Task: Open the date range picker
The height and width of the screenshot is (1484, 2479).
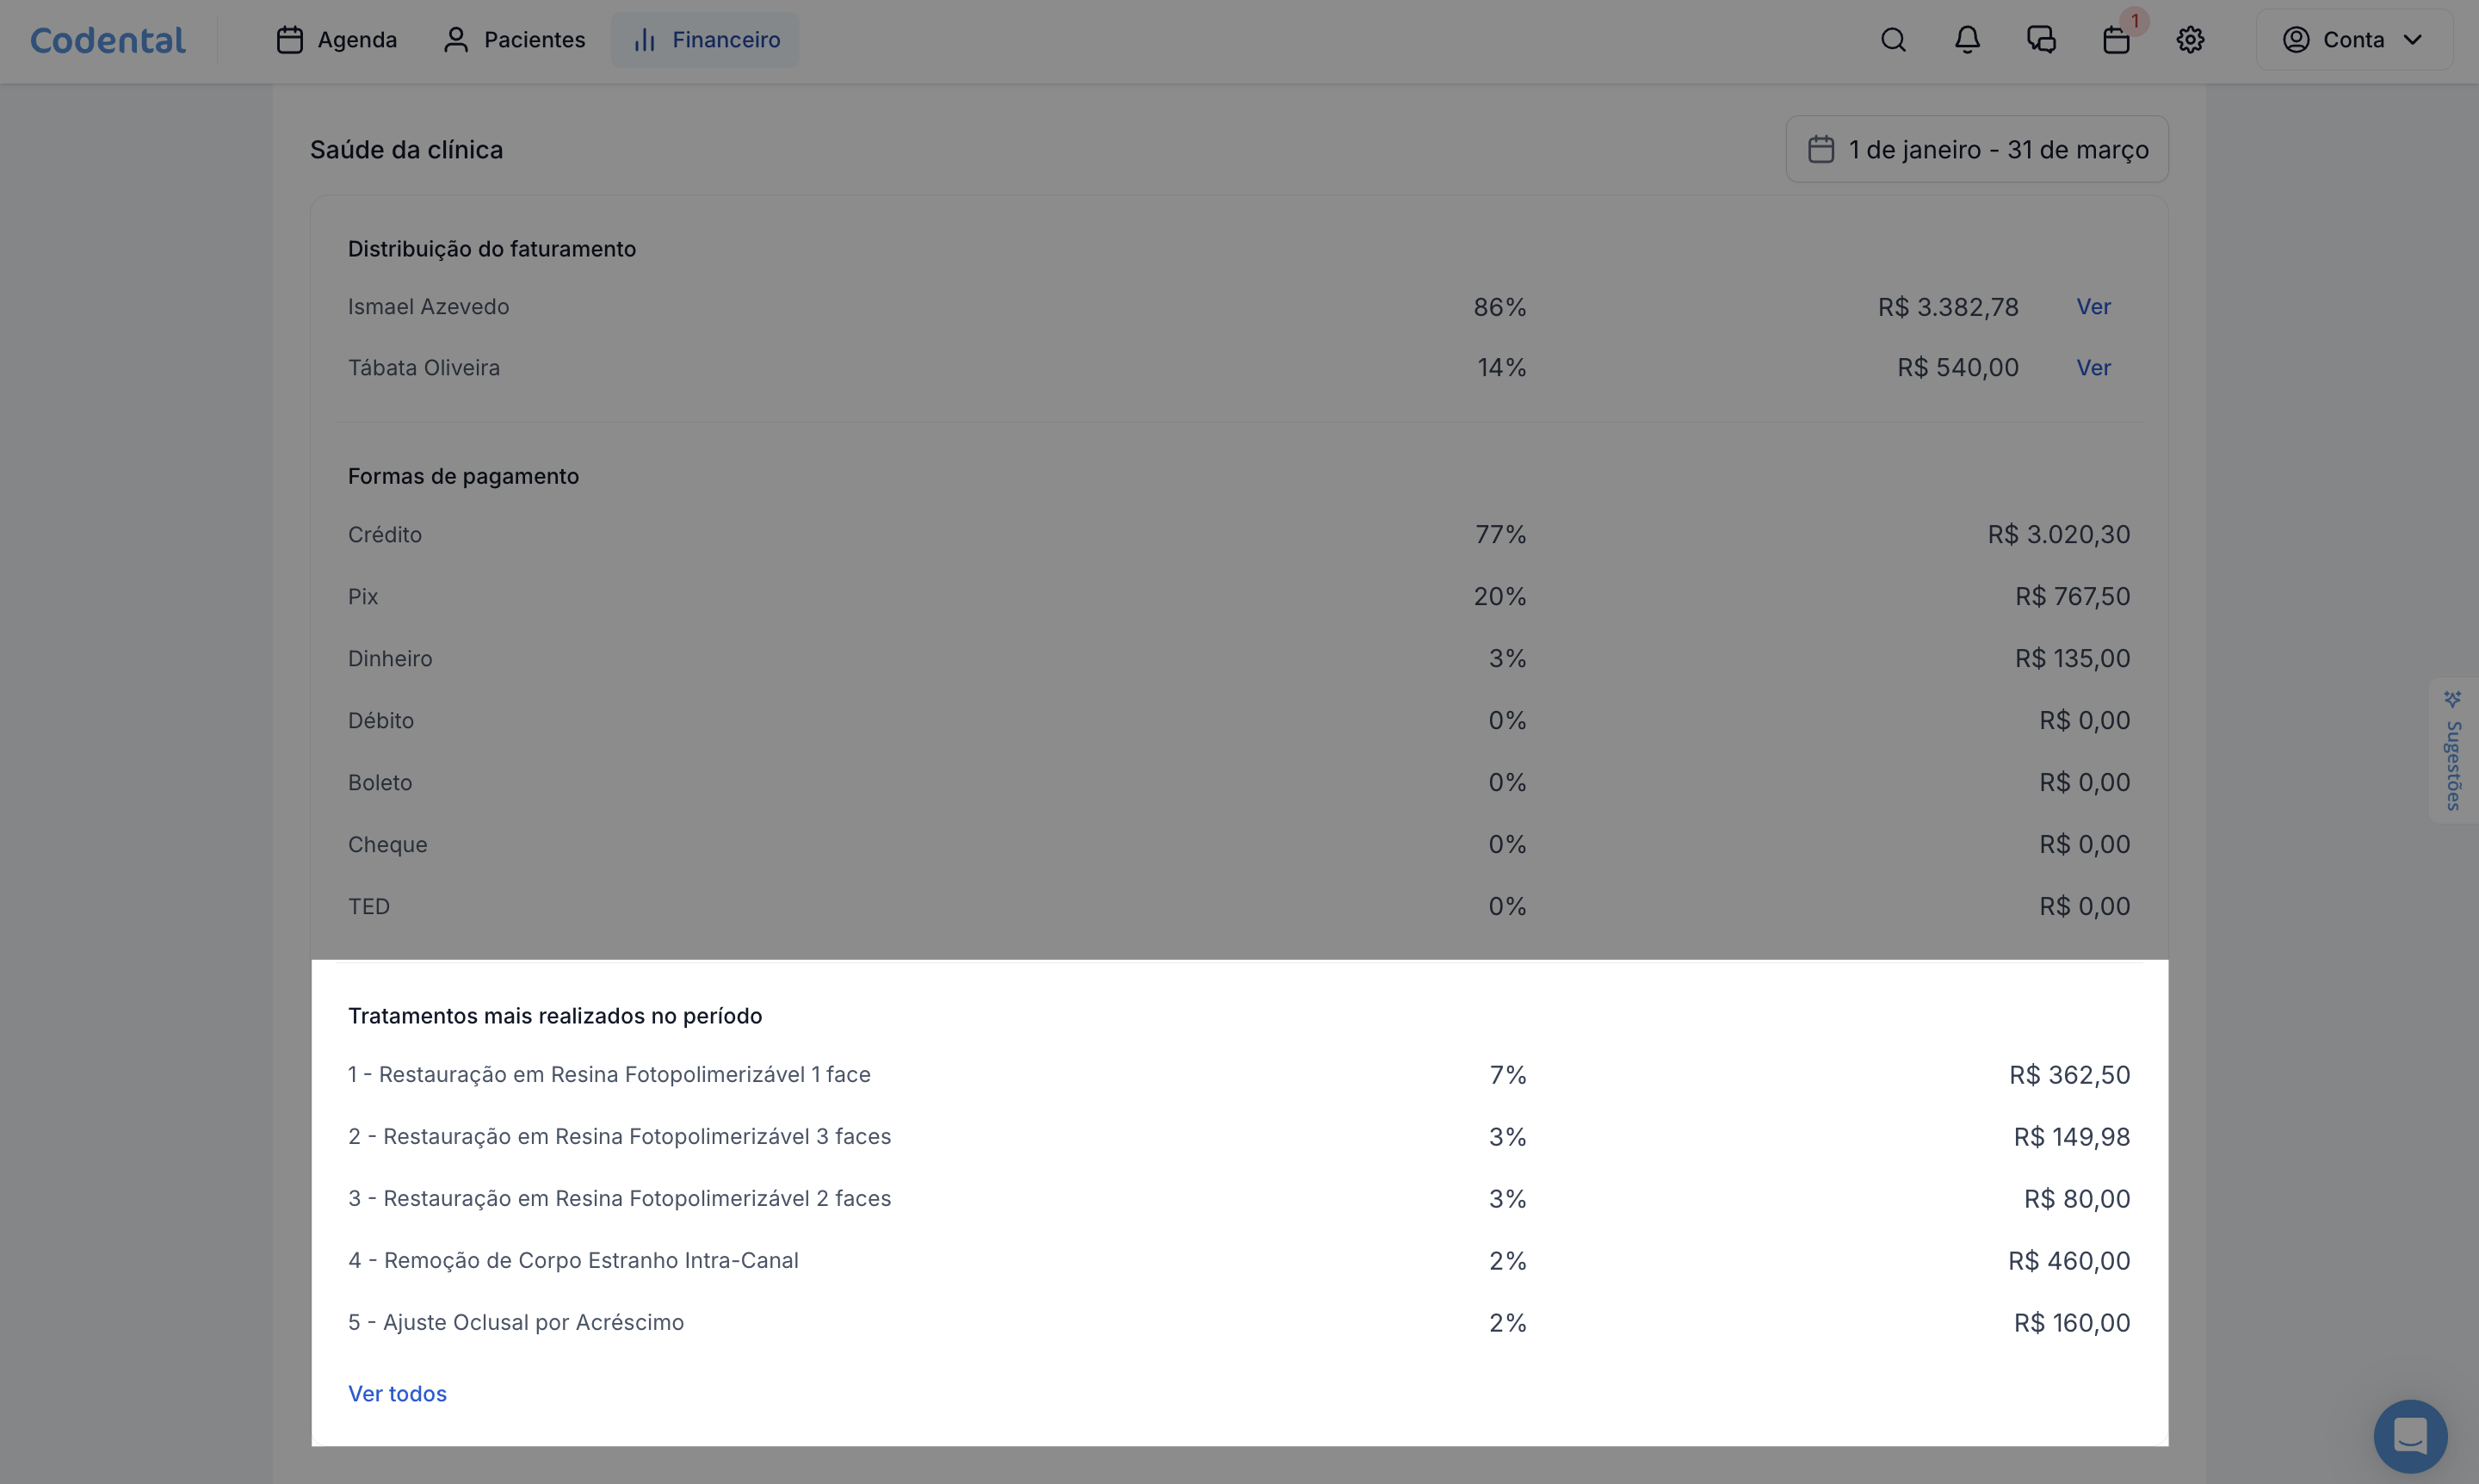Action: [x=1976, y=150]
